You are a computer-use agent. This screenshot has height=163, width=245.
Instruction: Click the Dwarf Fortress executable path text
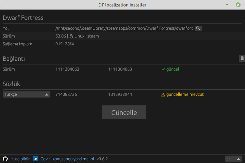[124, 28]
